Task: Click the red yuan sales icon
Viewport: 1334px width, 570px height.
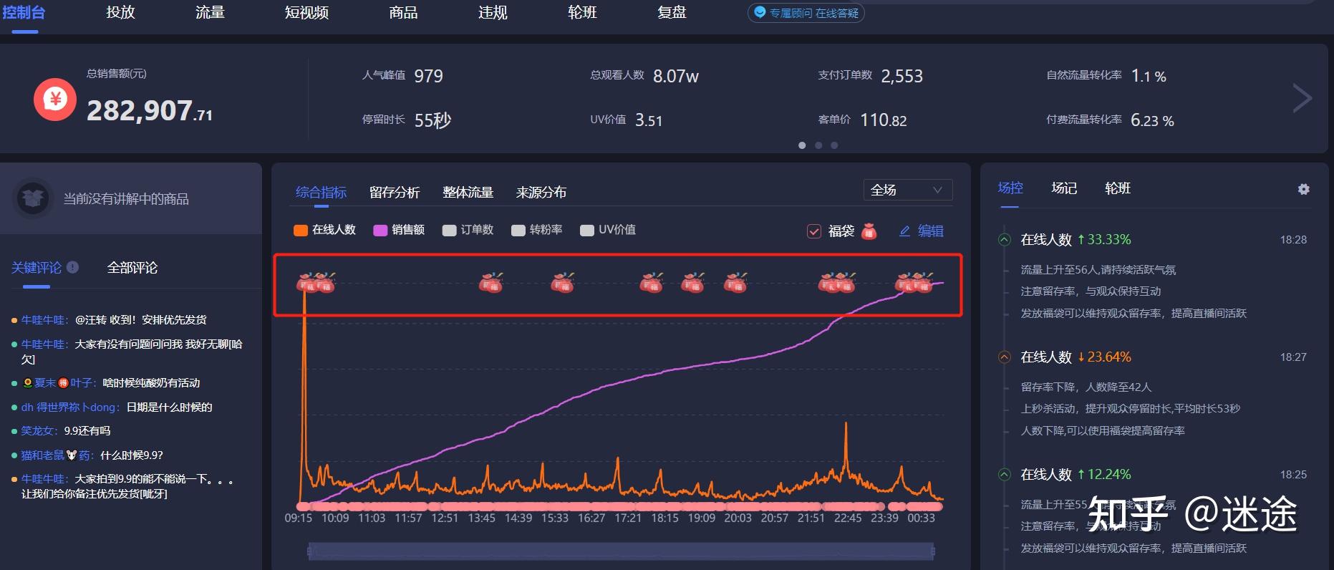Action: tap(55, 100)
